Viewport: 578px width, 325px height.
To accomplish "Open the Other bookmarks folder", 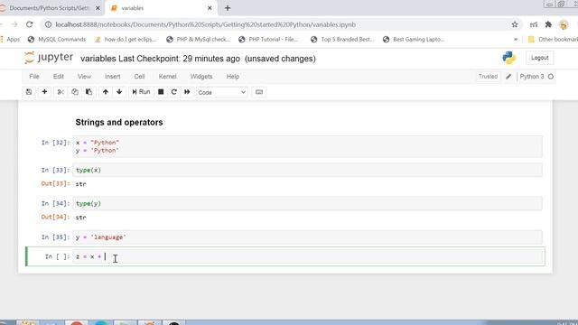I will (553, 40).
